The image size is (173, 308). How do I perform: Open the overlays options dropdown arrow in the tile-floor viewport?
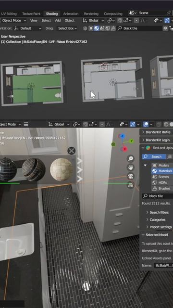pyautogui.click(x=151, y=124)
